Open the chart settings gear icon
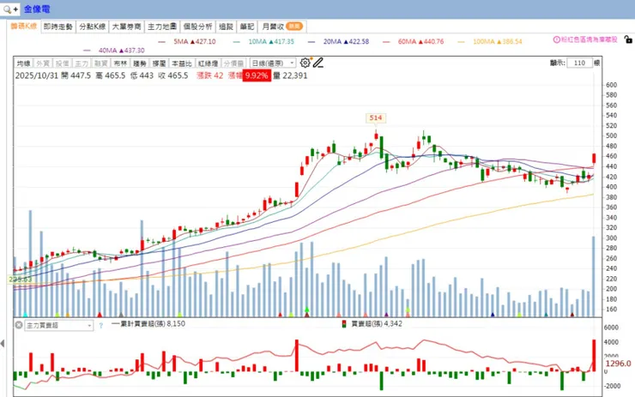 (x=305, y=63)
